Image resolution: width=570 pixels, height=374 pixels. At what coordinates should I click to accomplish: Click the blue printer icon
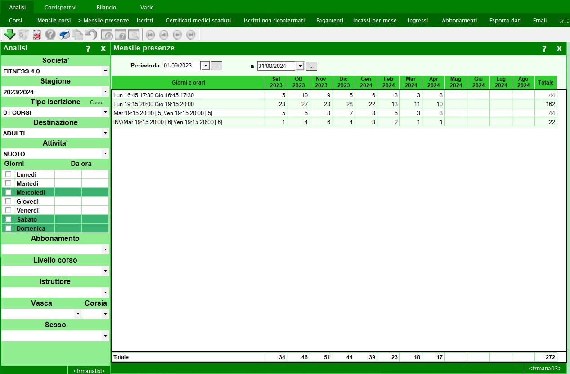tap(64, 35)
